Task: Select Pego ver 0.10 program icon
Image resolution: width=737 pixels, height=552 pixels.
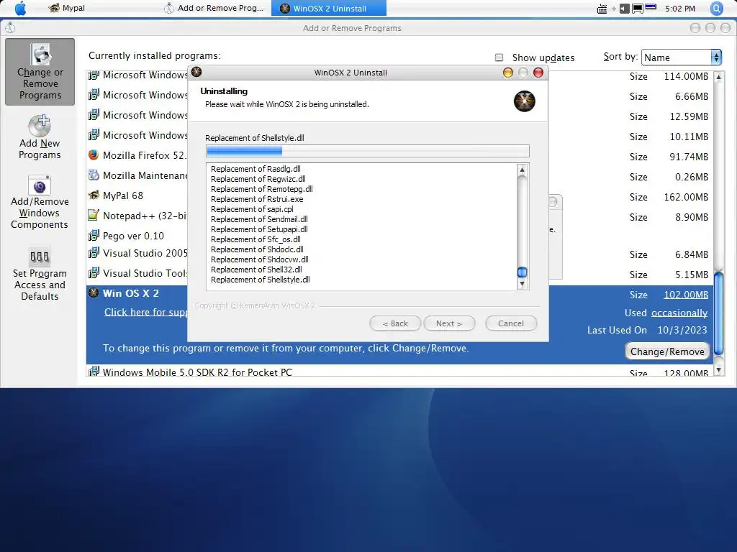Action: tap(94, 235)
